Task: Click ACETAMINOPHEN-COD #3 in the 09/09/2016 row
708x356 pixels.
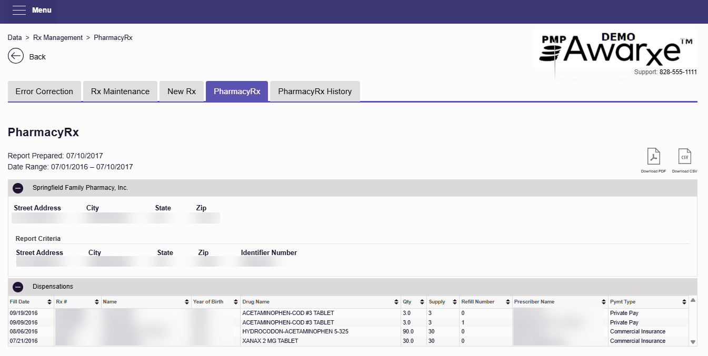Action: point(288,322)
